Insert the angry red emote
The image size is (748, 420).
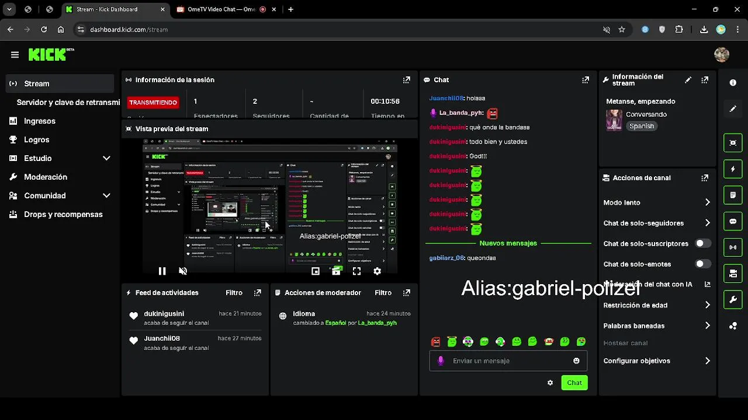pyautogui.click(x=435, y=342)
